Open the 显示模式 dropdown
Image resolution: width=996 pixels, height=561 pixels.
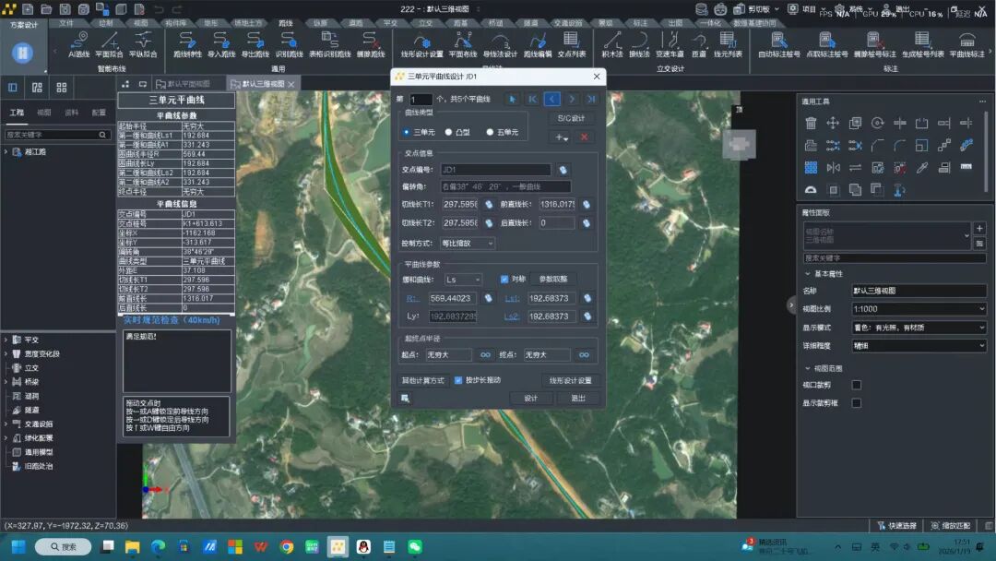tap(919, 328)
